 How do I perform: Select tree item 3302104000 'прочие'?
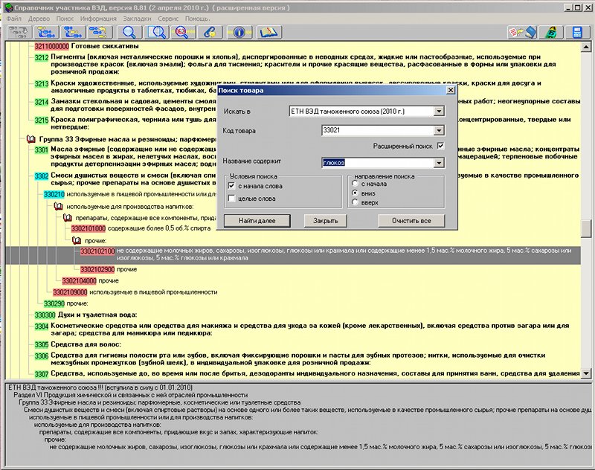click(80, 280)
